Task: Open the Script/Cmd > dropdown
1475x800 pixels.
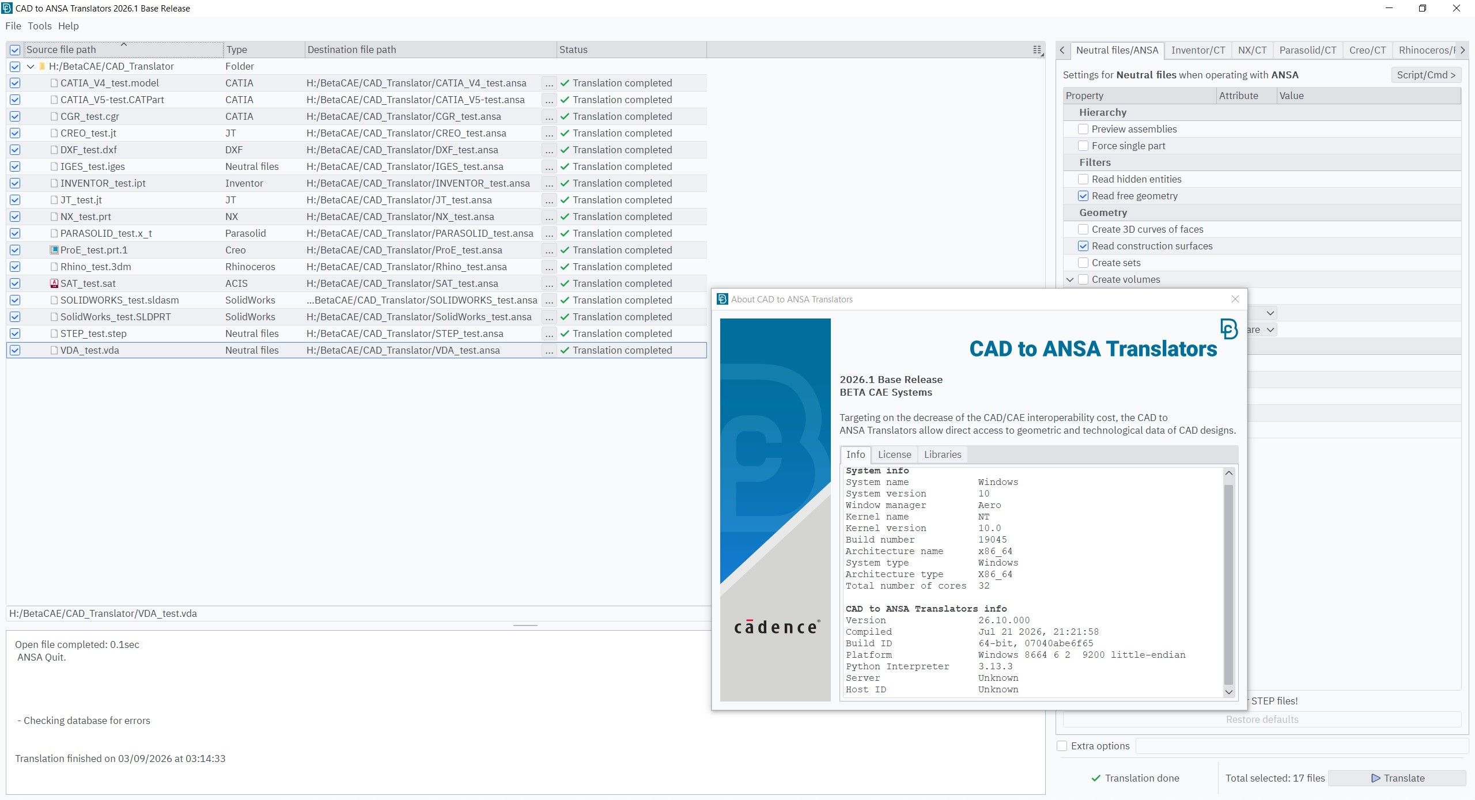Action: [1426, 75]
